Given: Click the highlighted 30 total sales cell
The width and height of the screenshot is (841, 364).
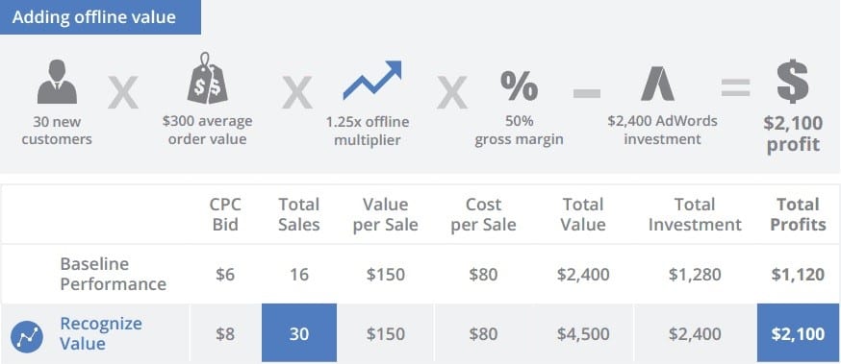Looking at the screenshot, I should (299, 333).
